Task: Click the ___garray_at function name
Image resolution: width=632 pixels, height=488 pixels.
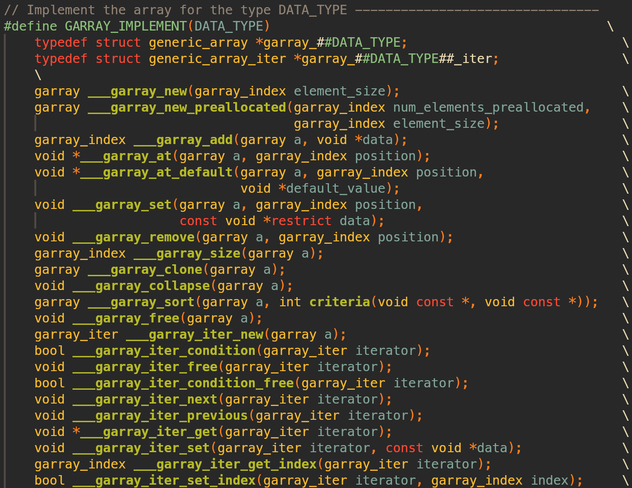Action: pos(126,156)
